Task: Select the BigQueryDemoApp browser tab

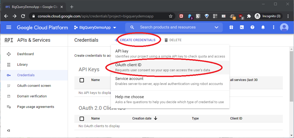Action: [35, 7]
